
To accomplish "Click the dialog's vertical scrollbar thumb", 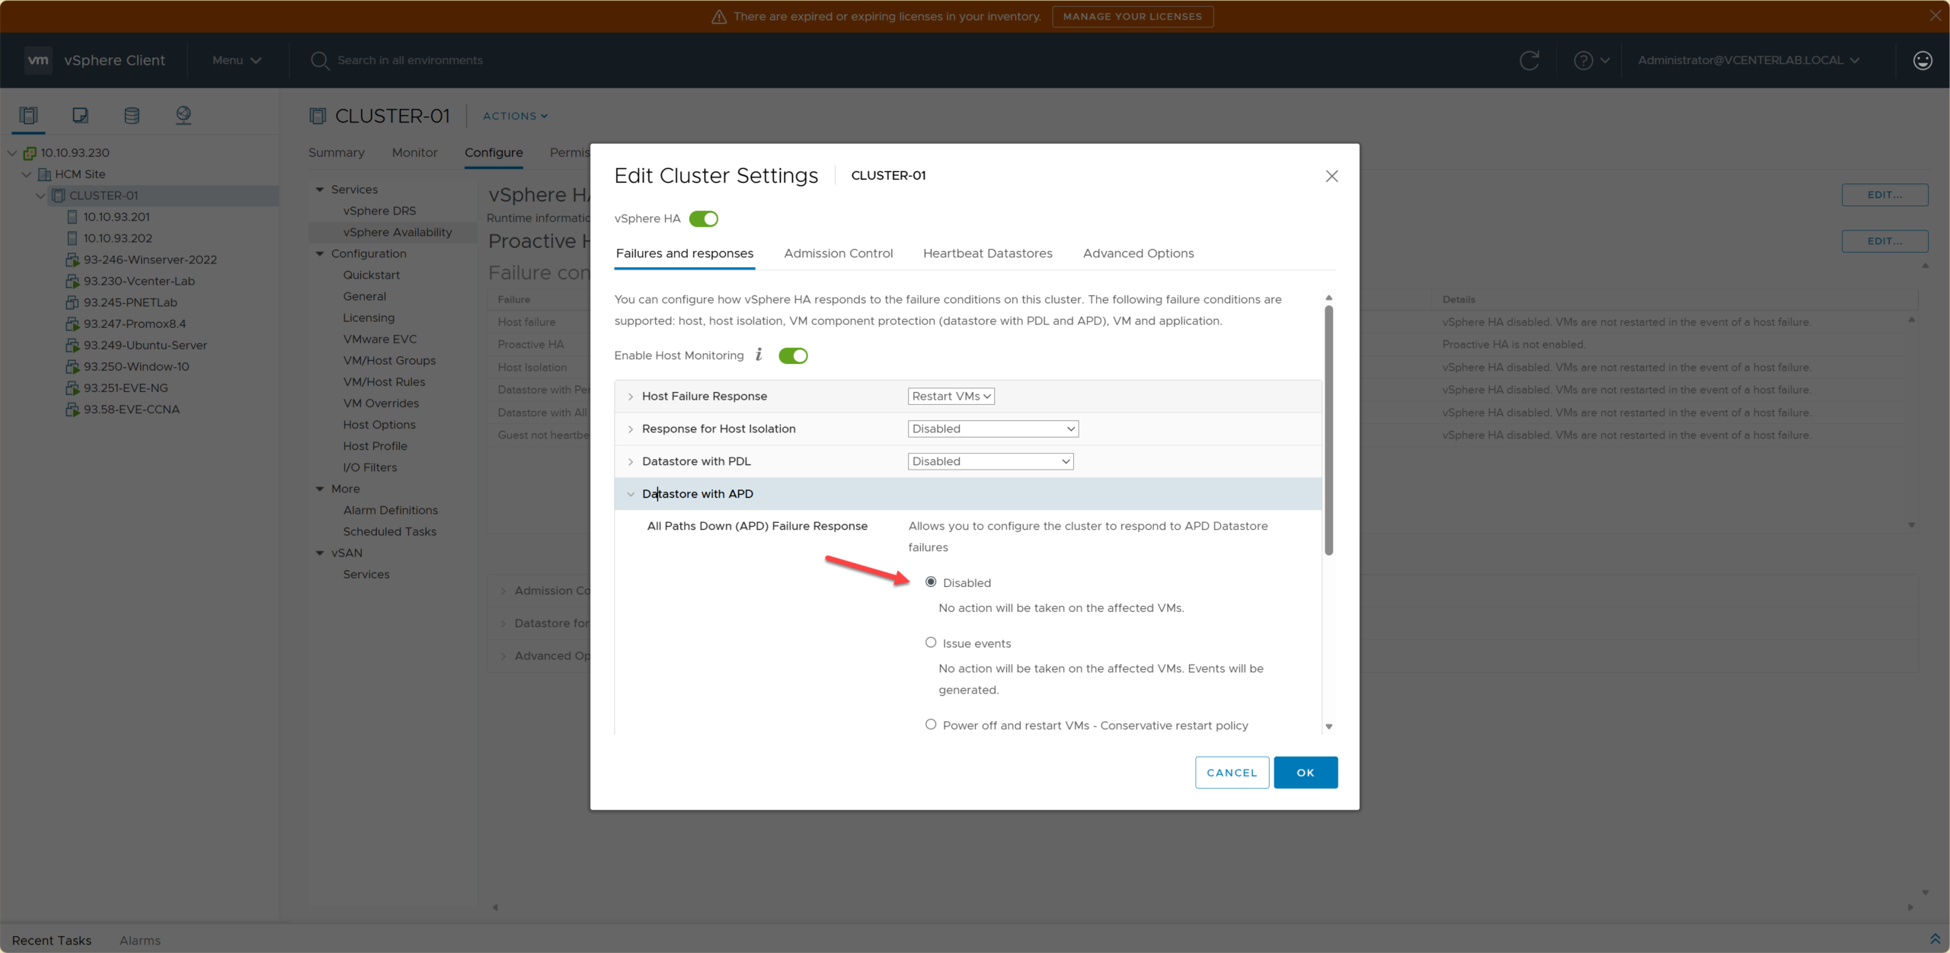I will (x=1328, y=430).
